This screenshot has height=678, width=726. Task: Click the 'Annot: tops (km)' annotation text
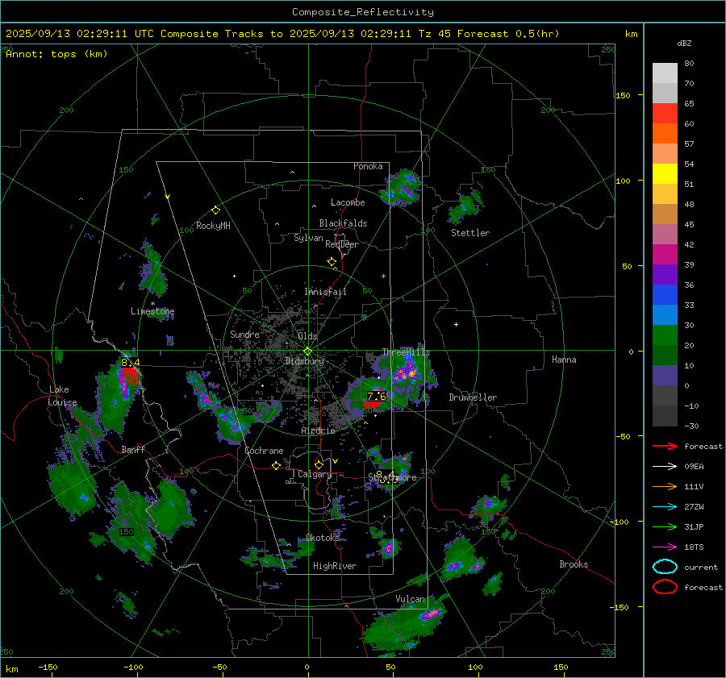[56, 54]
